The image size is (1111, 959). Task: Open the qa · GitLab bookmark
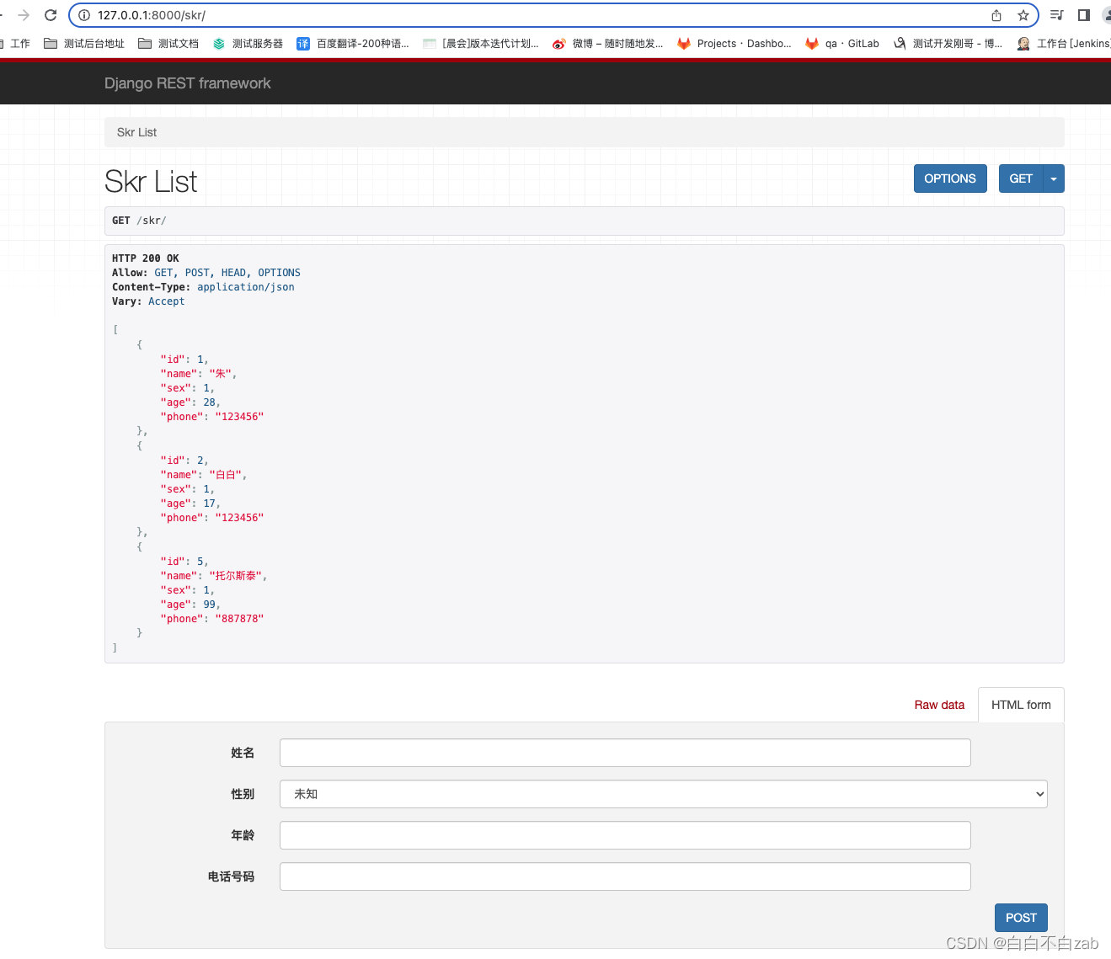[842, 44]
